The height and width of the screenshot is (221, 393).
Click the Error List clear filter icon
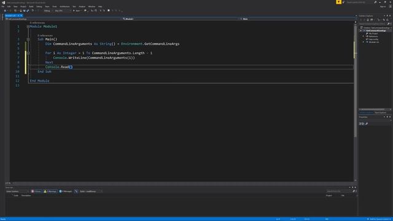[76, 192]
